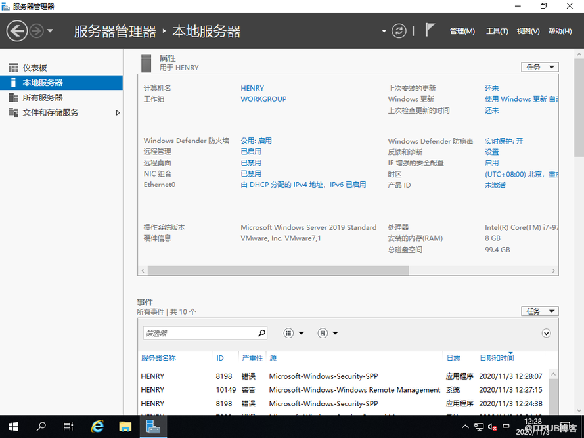Click the back navigation arrow icon

[x=17, y=30]
